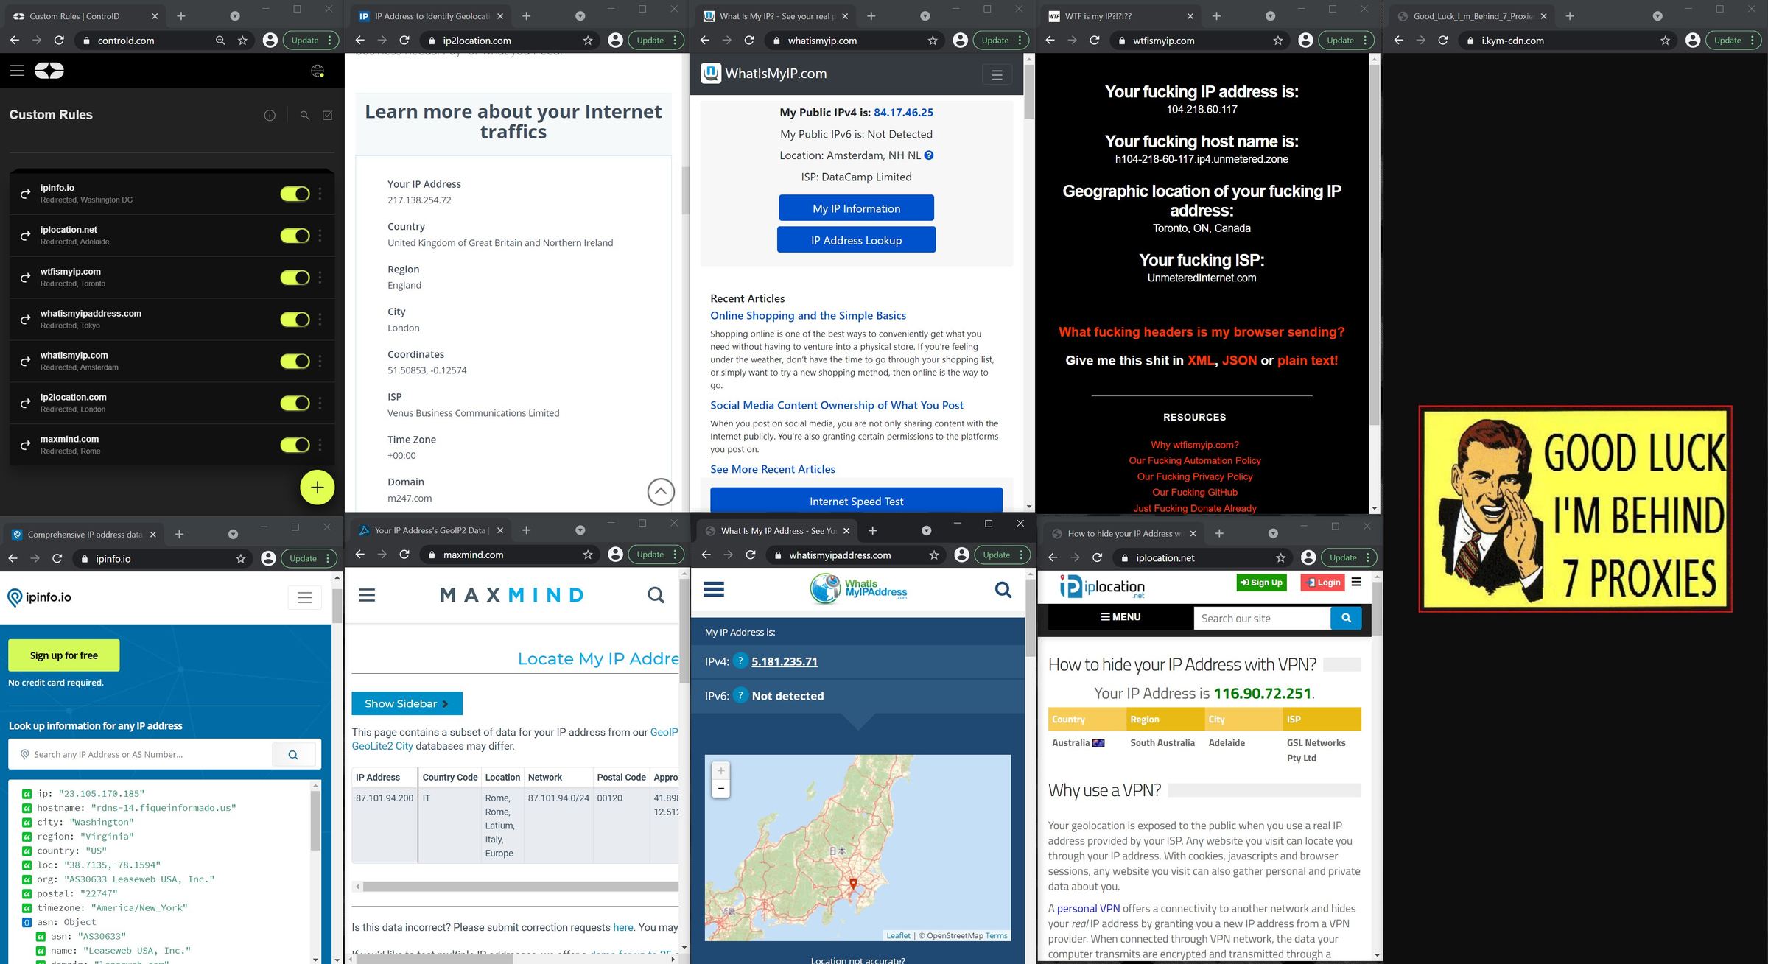Open the Online Shopping and the Simple Basics article
Viewport: 1768px width, 964px height.
(x=807, y=315)
